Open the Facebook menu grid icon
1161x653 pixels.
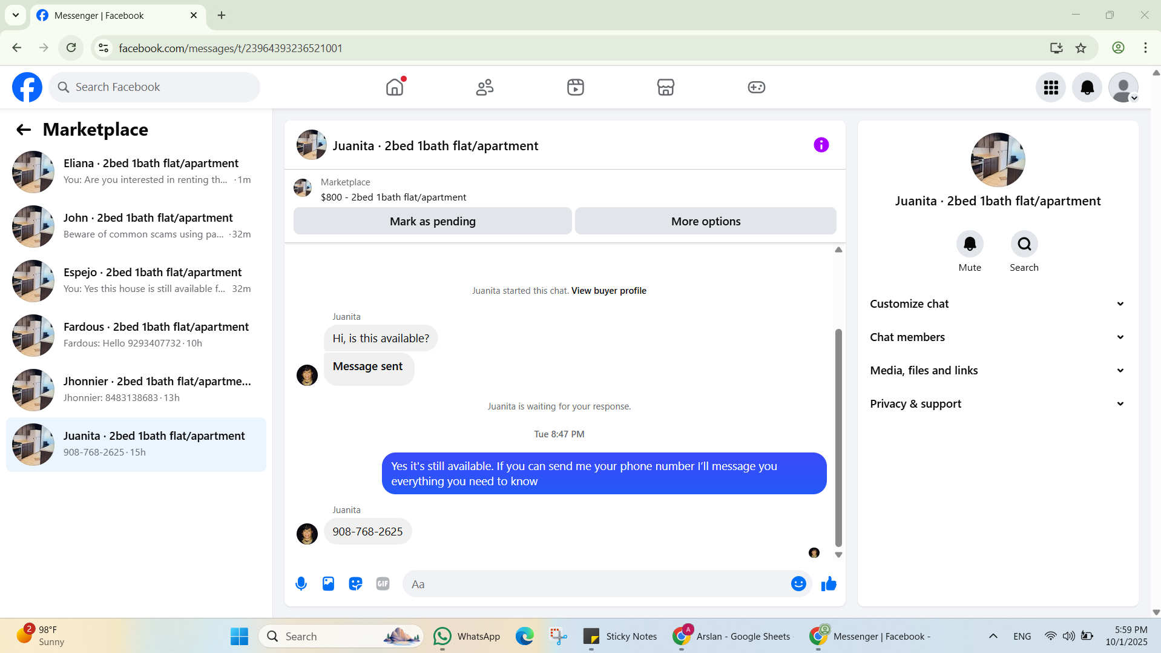tap(1051, 88)
